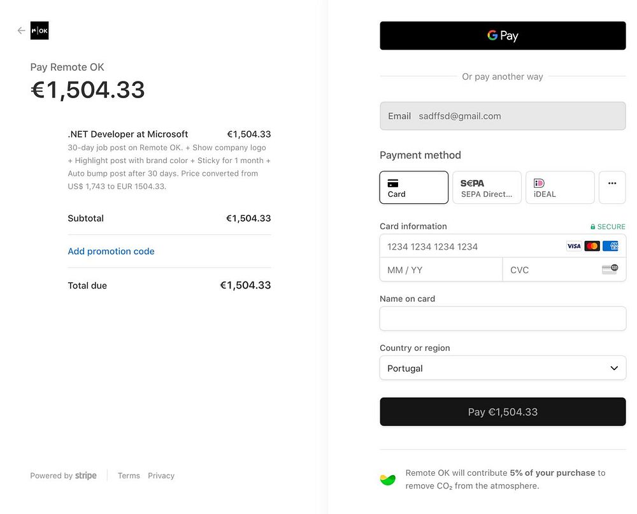Screen dimensions: 637x514
Task: Focus the card number input field
Action: pyautogui.click(x=471, y=246)
